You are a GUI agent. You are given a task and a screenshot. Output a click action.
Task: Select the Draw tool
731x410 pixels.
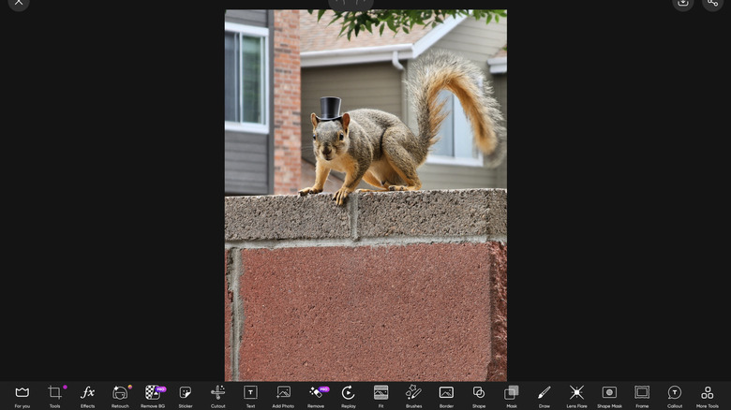pyautogui.click(x=545, y=396)
